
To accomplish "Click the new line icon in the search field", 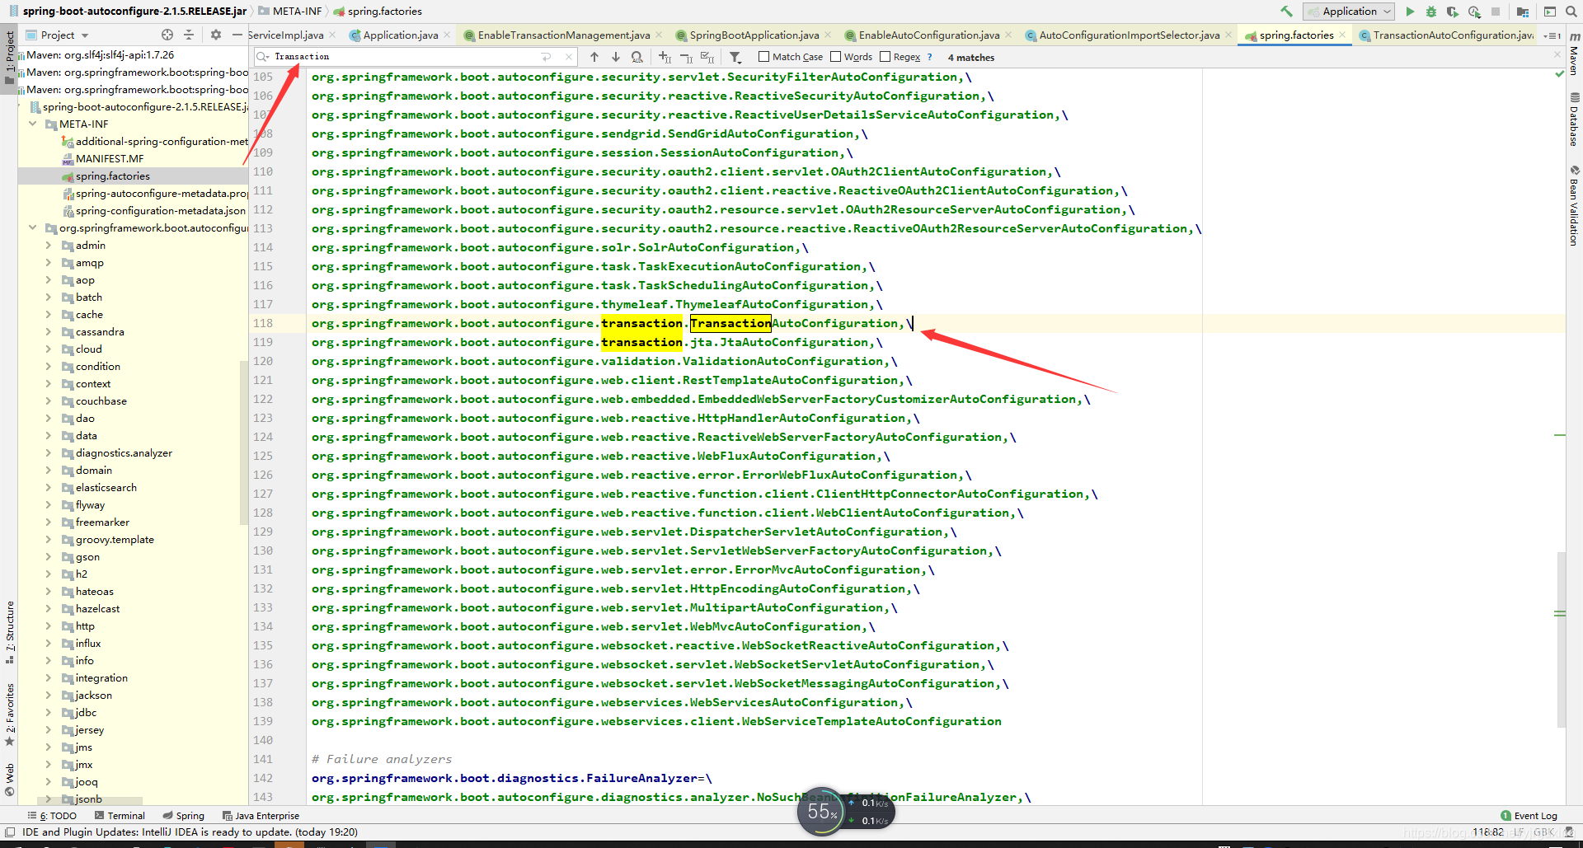I will (546, 57).
